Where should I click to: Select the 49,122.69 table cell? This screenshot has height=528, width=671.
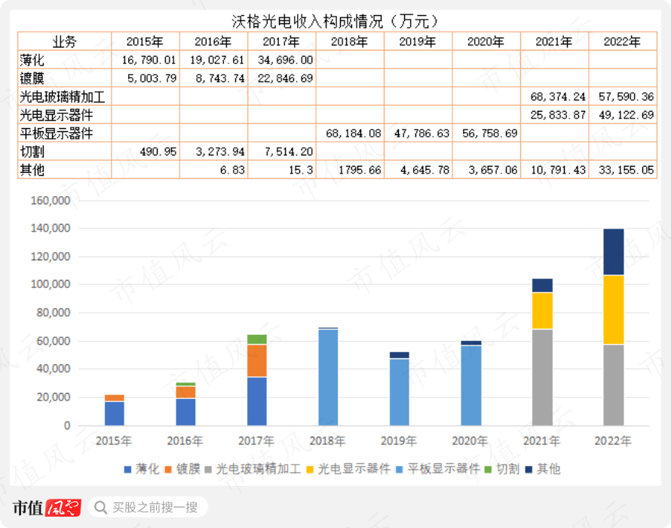(x=623, y=115)
